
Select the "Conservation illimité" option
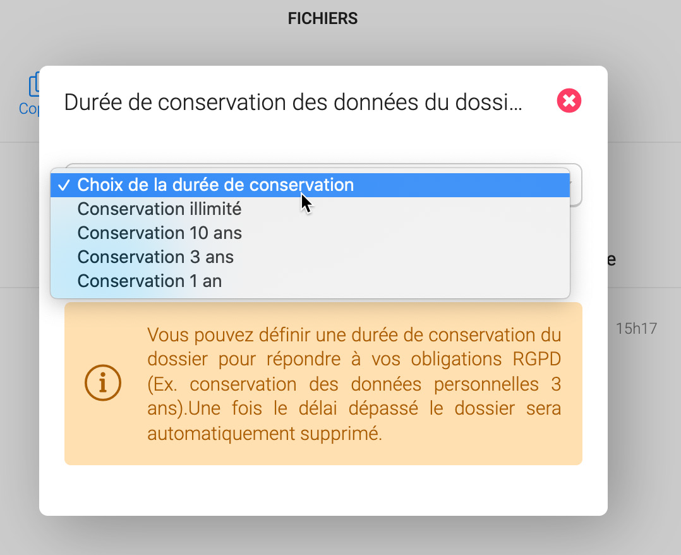click(x=159, y=209)
